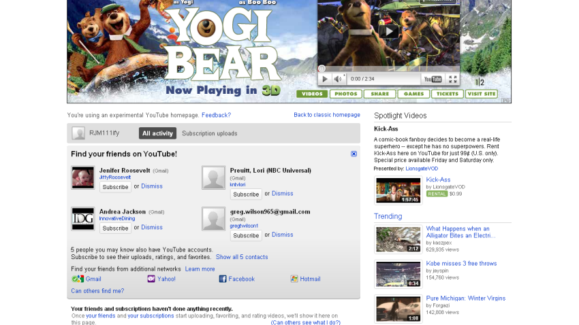
Task: Click the Kobe free throws thumbnail
Action: tap(398, 274)
